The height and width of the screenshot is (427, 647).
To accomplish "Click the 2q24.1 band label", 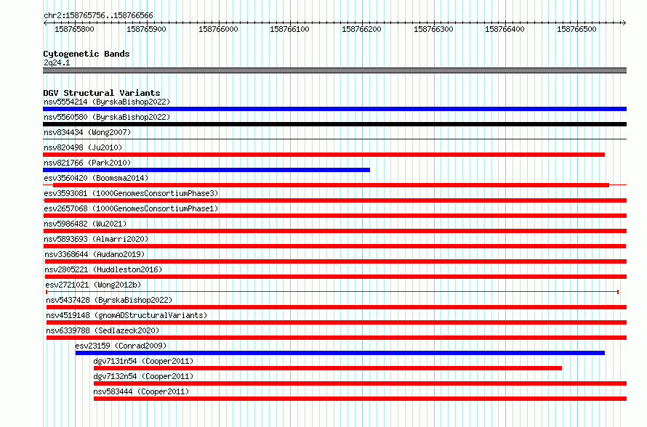I will pos(57,62).
